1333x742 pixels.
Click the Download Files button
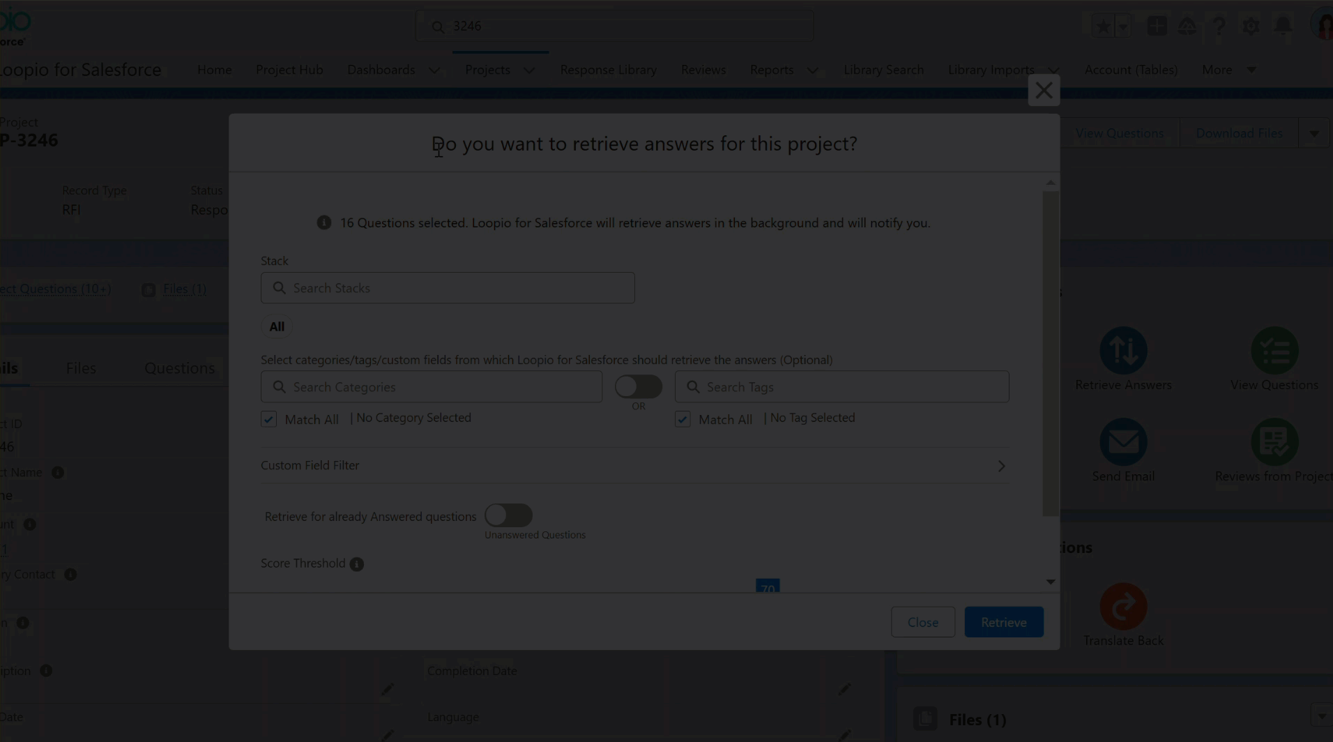pyautogui.click(x=1239, y=133)
